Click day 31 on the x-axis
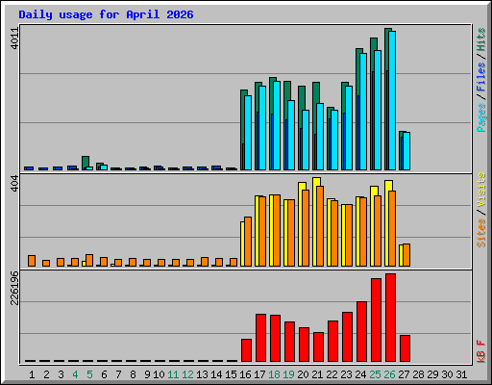The image size is (492, 385). coord(461,374)
